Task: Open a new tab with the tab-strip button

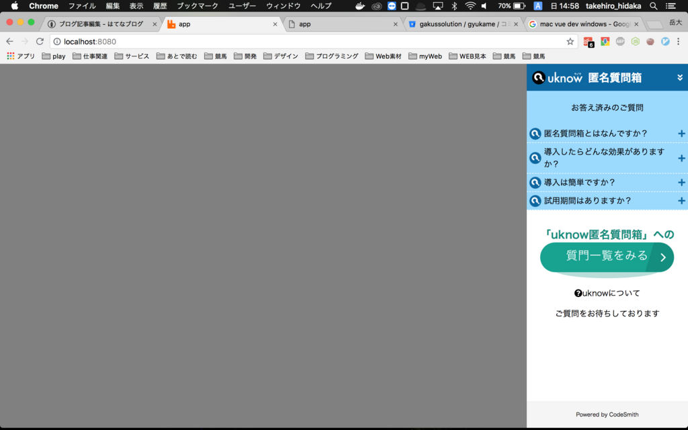Action: point(654,25)
